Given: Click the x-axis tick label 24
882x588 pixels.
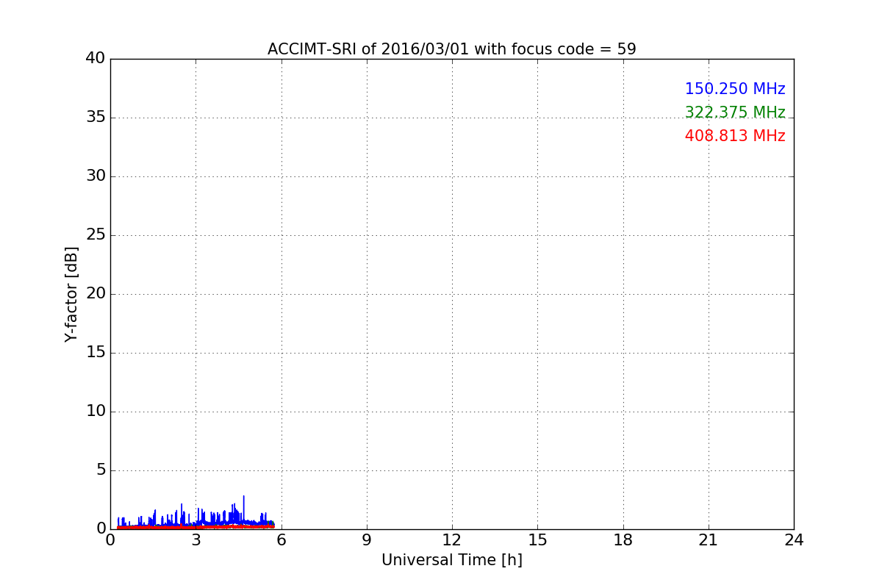Looking at the screenshot, I should 794,540.
